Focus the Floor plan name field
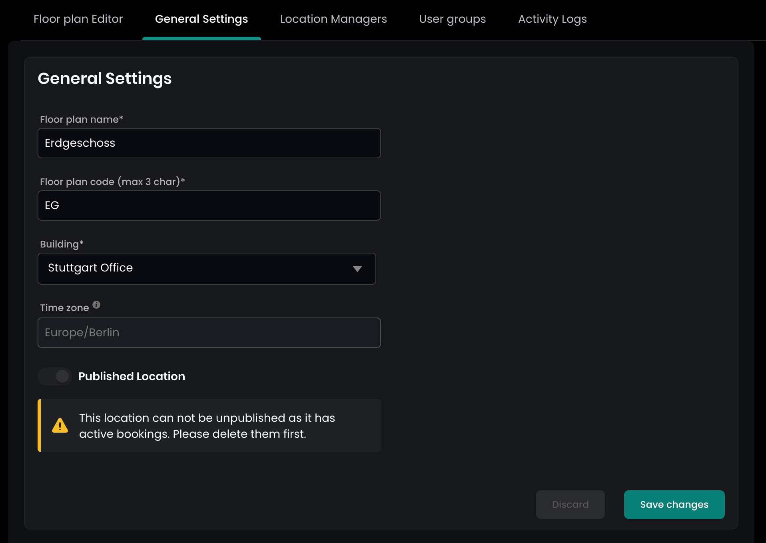766x543 pixels. [209, 143]
